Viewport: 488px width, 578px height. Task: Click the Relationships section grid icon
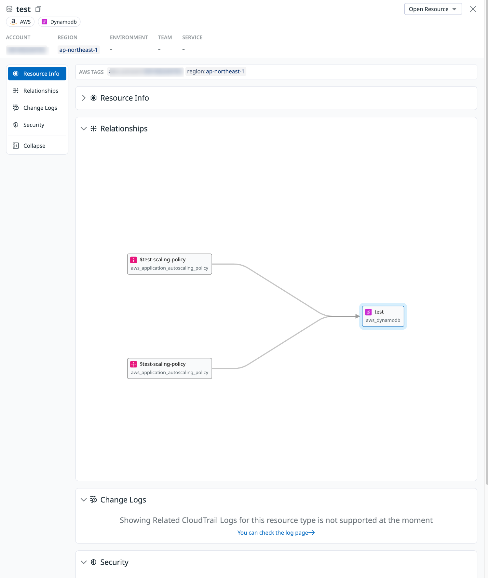pos(94,129)
